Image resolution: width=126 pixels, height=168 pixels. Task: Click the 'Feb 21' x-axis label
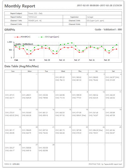click(92, 60)
